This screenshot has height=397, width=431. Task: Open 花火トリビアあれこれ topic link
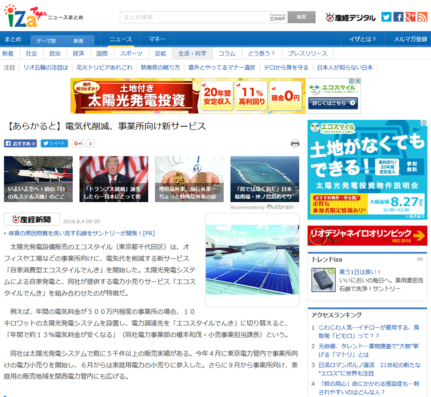tap(104, 67)
